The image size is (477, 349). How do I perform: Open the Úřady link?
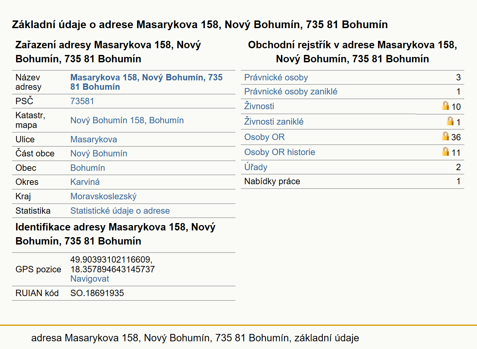tap(256, 167)
